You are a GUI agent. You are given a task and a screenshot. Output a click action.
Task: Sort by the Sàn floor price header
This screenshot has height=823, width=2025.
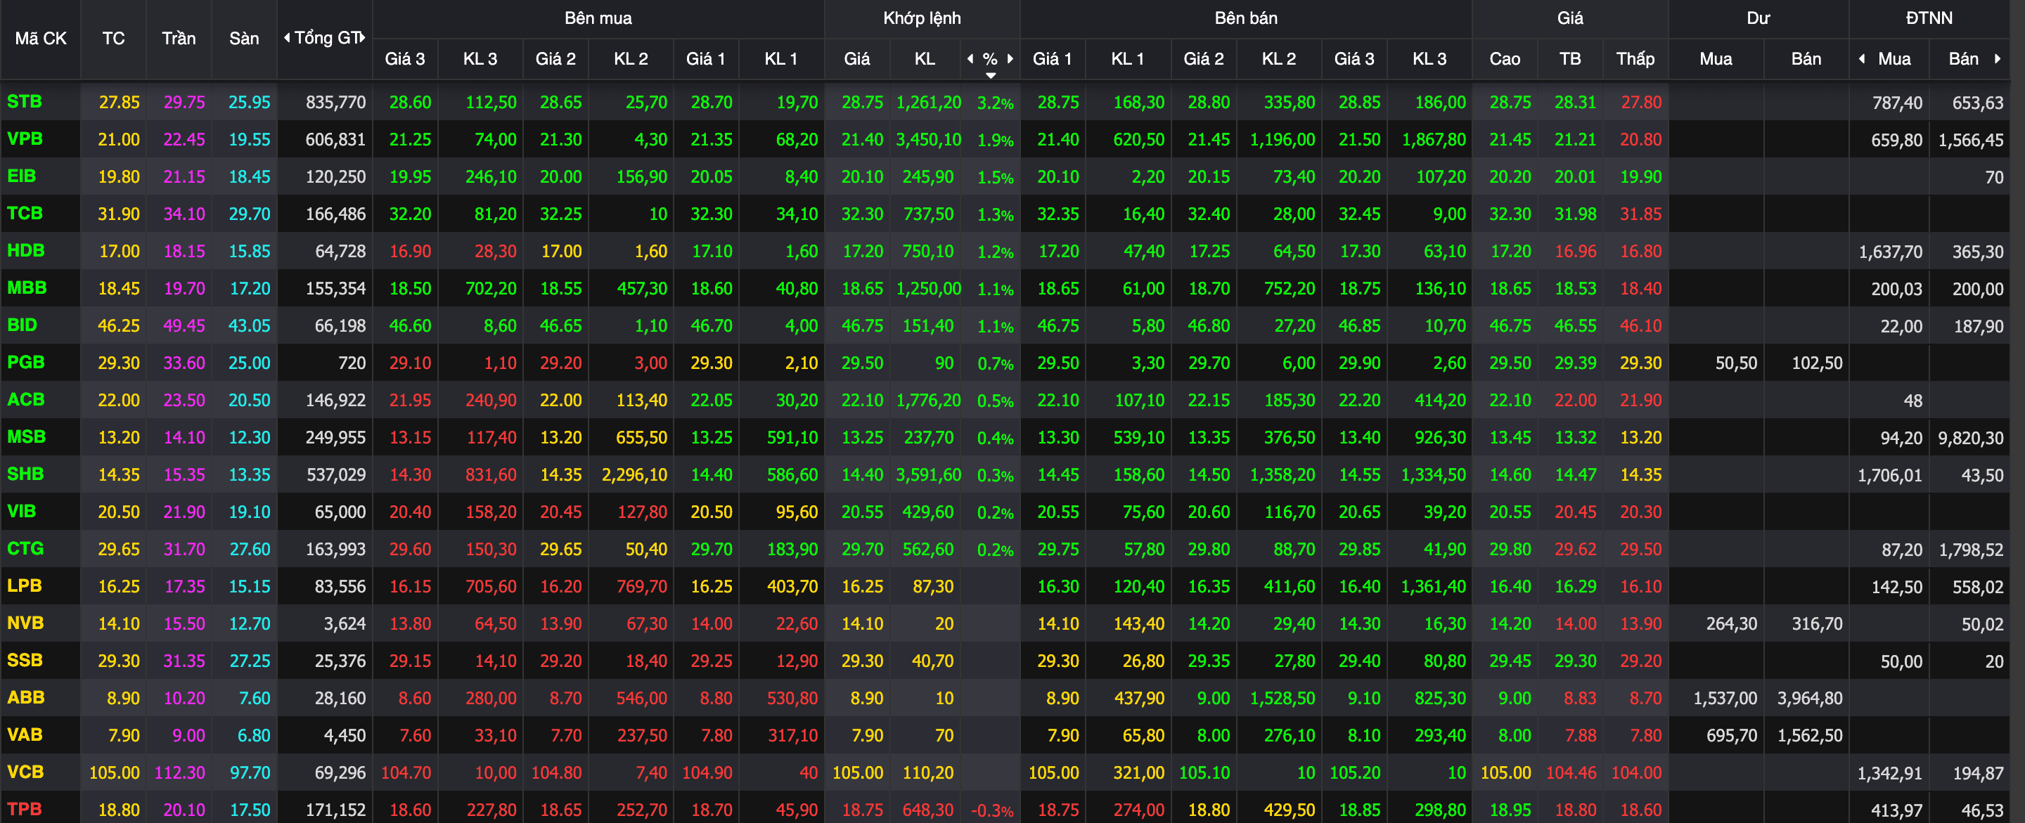pyautogui.click(x=244, y=39)
